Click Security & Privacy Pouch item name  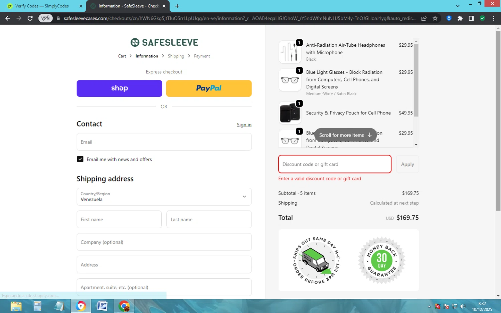coord(348,113)
